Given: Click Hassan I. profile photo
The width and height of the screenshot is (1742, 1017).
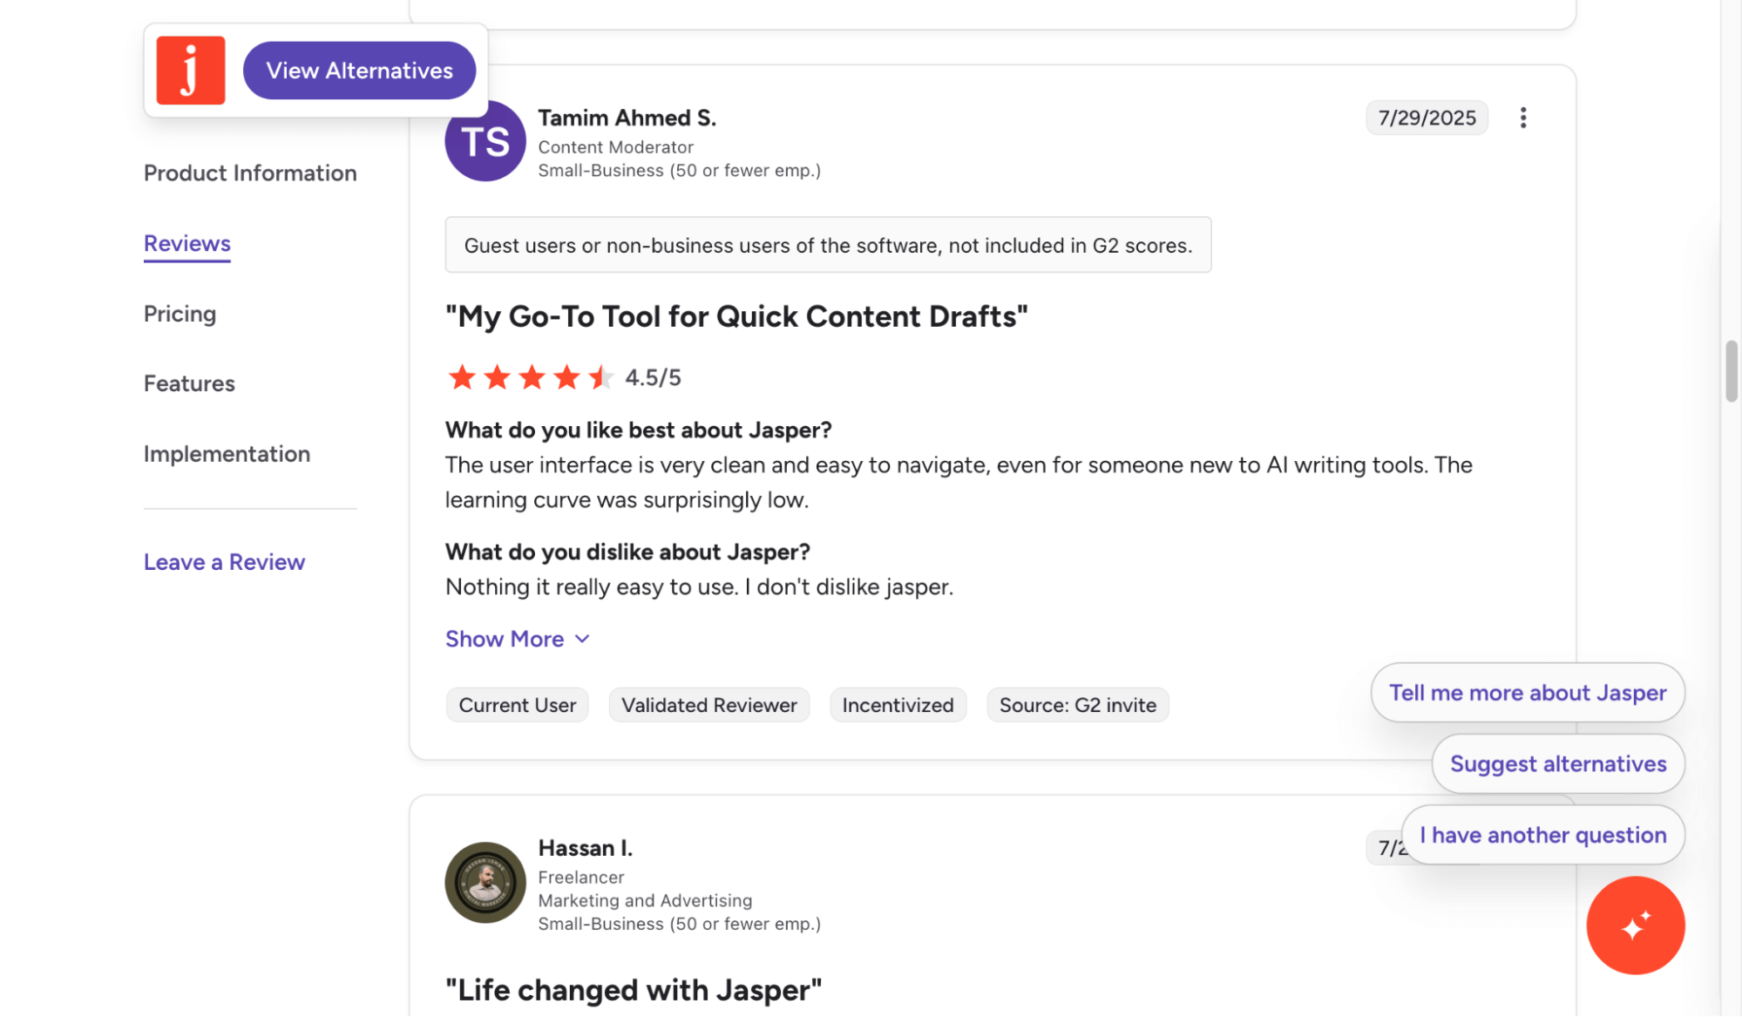Looking at the screenshot, I should tap(485, 882).
